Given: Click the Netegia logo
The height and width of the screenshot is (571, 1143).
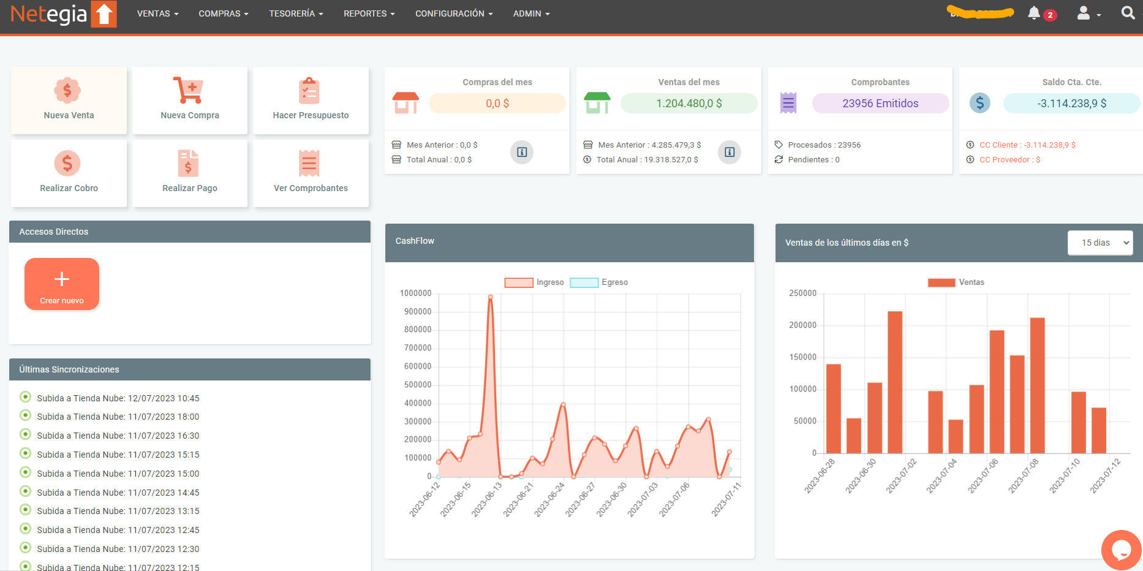Looking at the screenshot, I should pyautogui.click(x=64, y=14).
